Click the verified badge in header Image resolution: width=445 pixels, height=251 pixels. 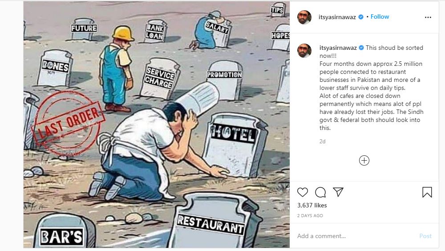coord(361,17)
